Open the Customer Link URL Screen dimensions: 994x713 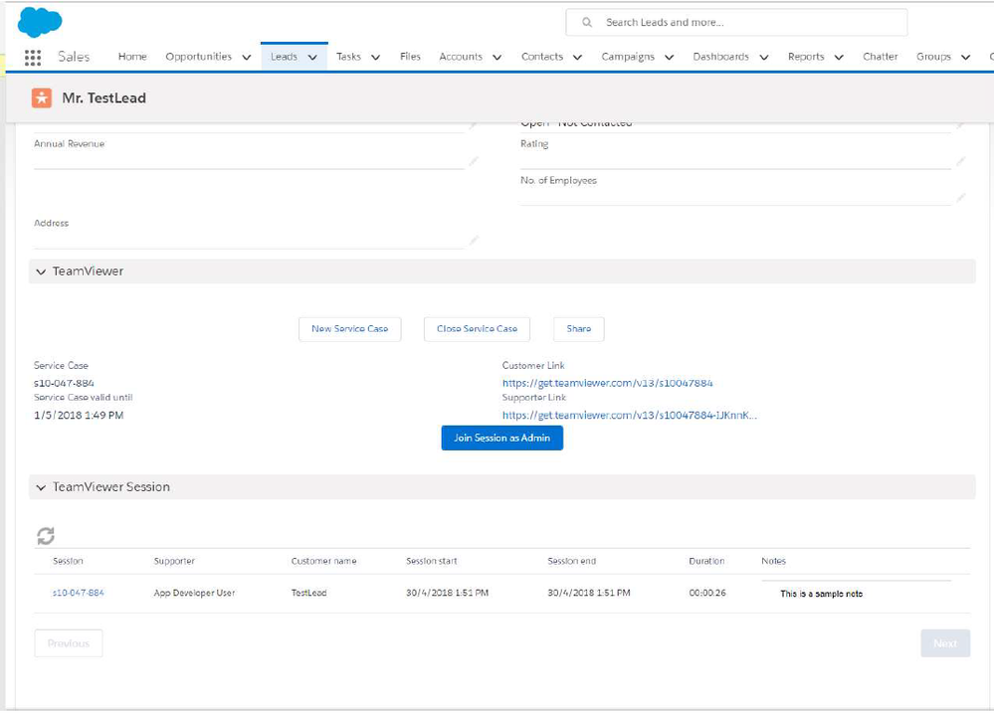(x=607, y=383)
